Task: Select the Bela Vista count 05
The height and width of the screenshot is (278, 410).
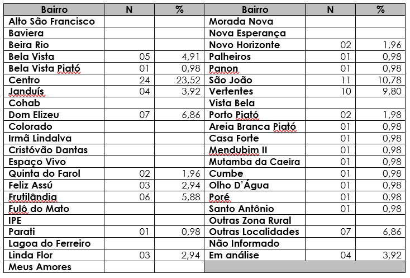Action: coord(145,56)
